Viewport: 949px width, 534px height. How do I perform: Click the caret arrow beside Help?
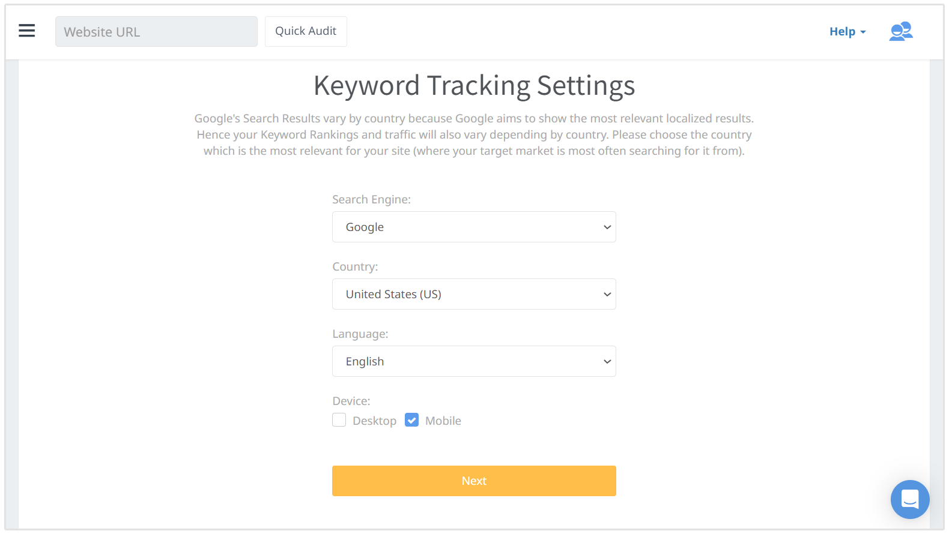[863, 32]
